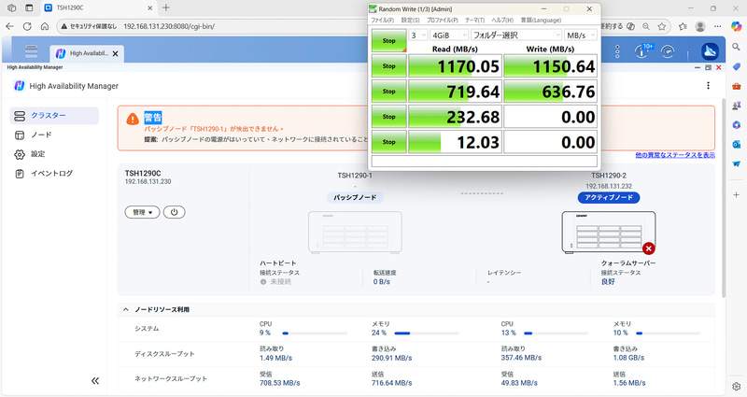Screen dimensions: 747x397
Task: Click the アクティブノード badge
Action: click(609, 197)
